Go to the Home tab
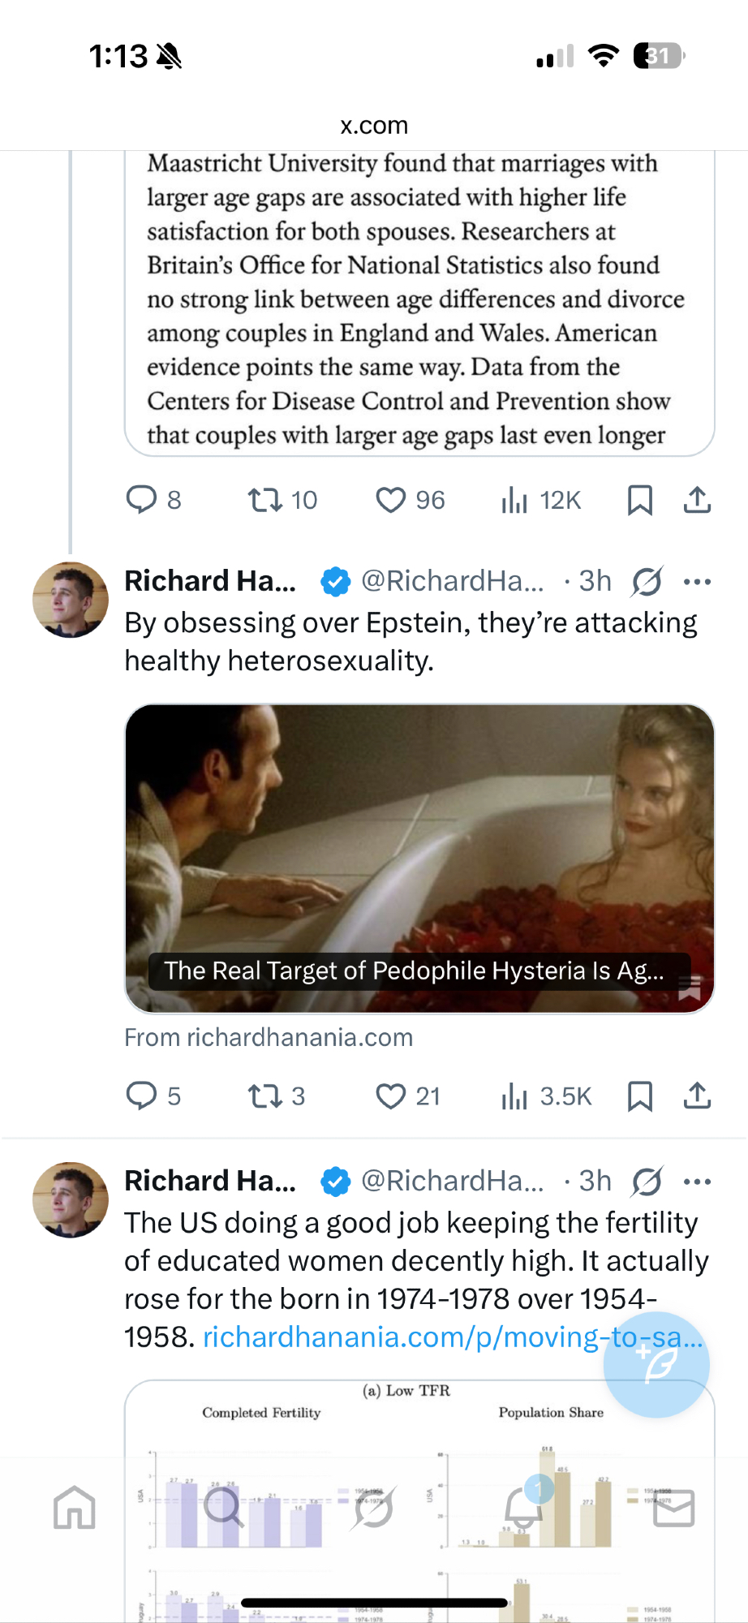The image size is (748, 1623). [75, 1508]
